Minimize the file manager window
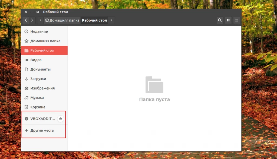 tap(32, 12)
